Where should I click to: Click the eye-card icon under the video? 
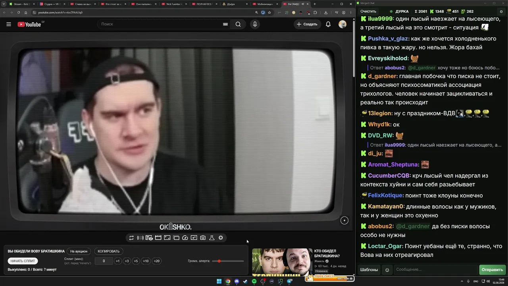click(x=149, y=238)
